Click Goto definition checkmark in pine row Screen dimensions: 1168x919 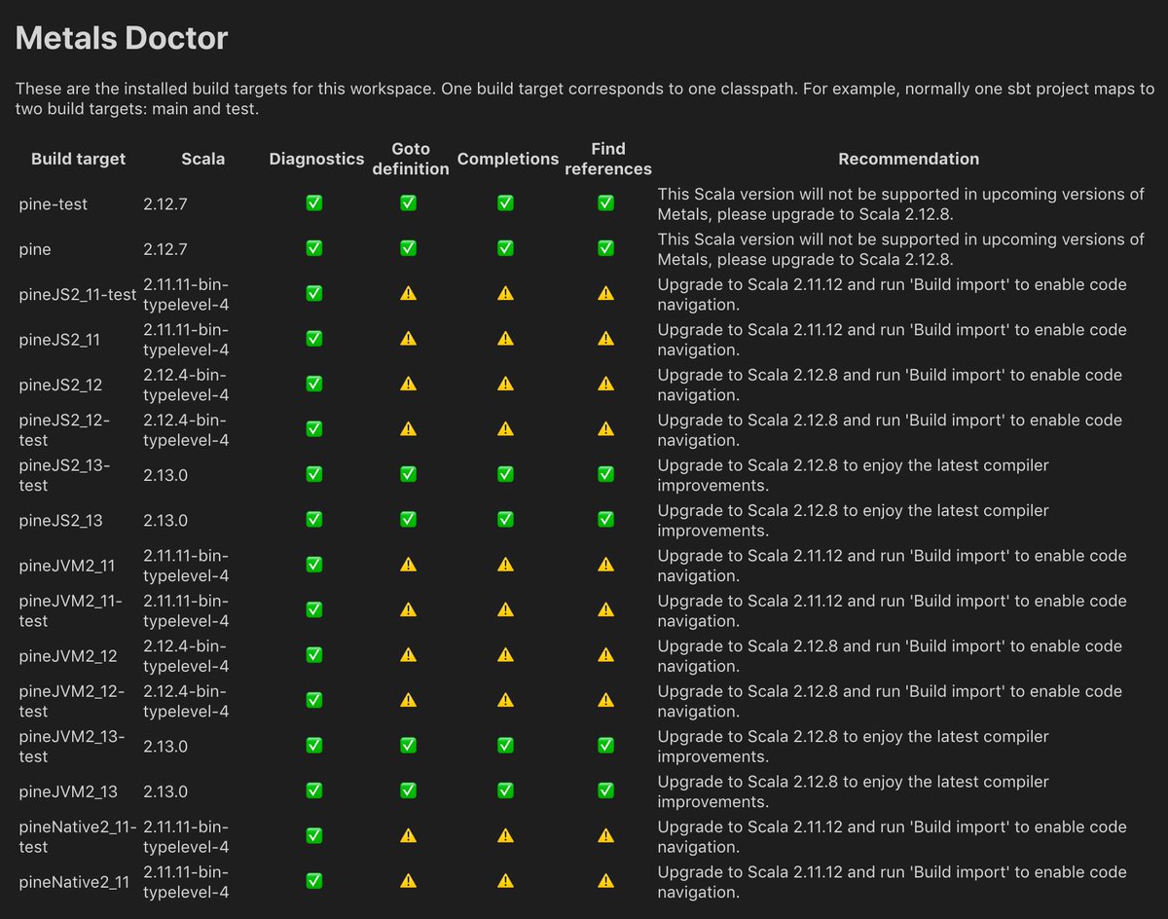(x=409, y=248)
